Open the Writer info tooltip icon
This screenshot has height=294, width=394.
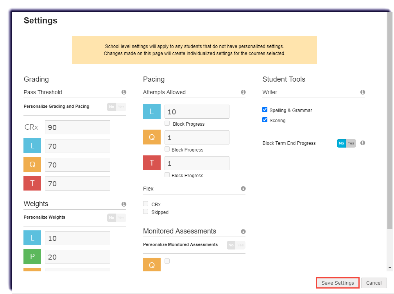[362, 92]
